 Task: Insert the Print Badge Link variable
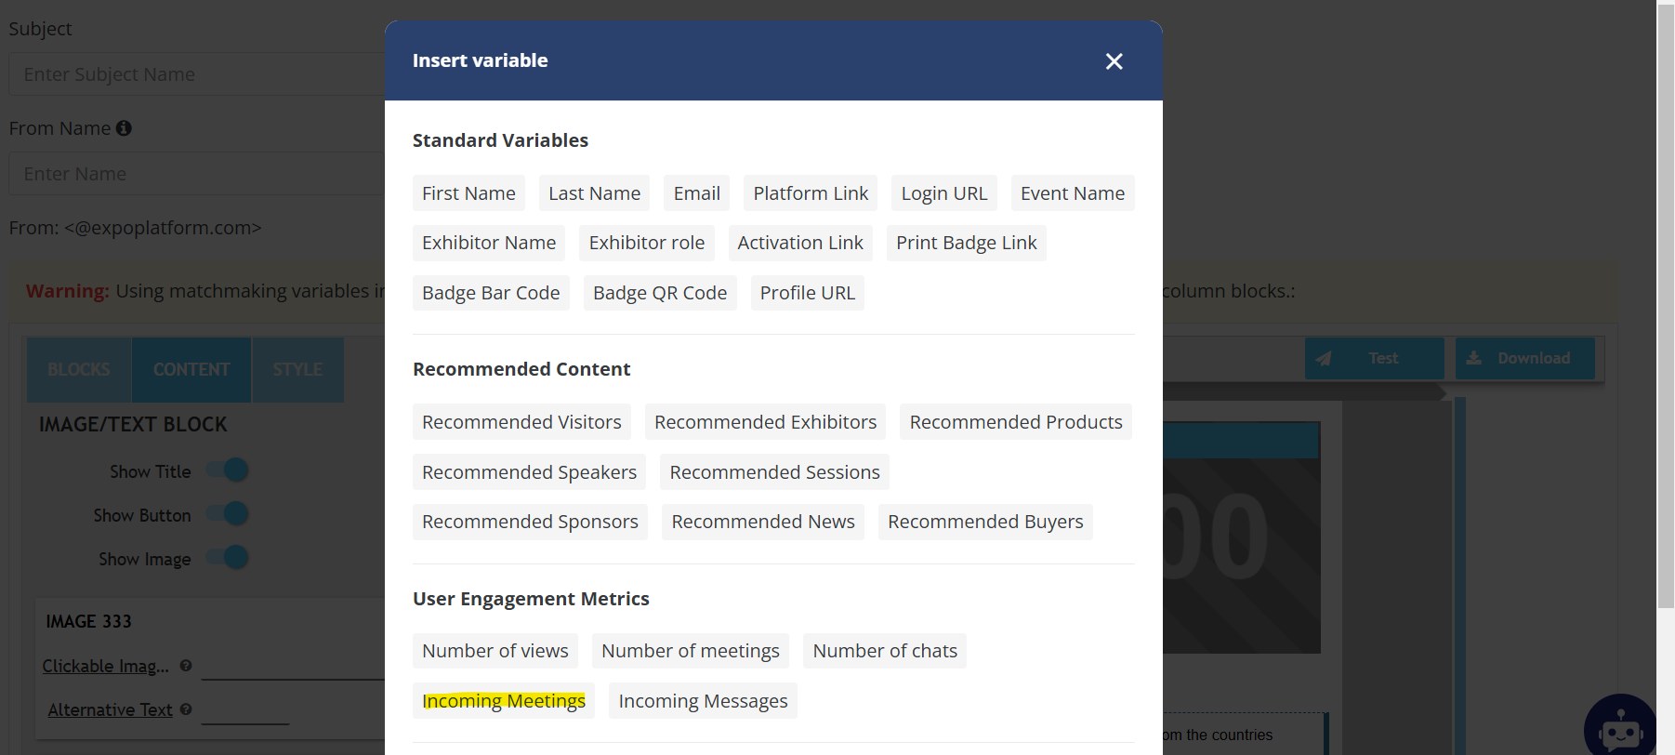pos(966,243)
